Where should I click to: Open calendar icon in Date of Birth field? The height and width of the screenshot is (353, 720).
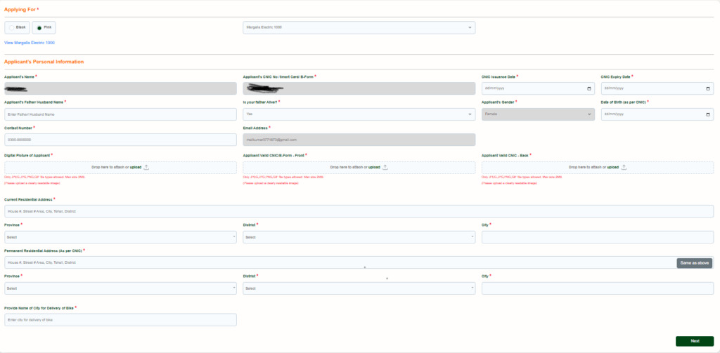[708, 114]
